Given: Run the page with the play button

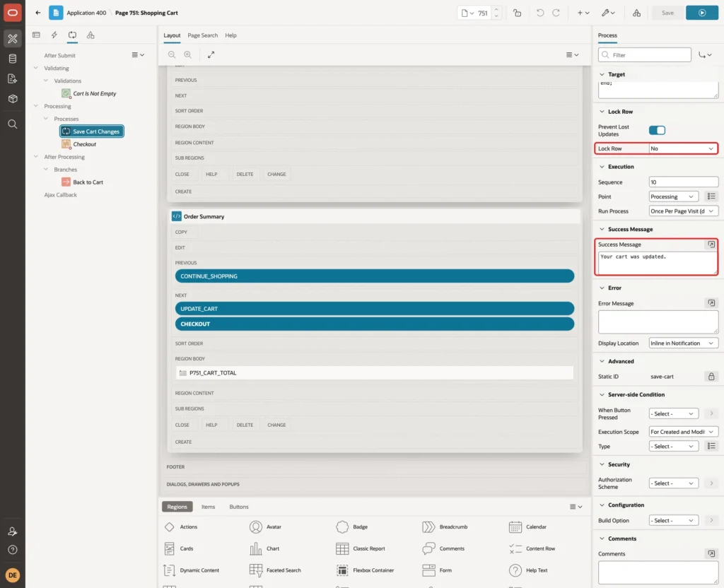Looking at the screenshot, I should 701,13.
